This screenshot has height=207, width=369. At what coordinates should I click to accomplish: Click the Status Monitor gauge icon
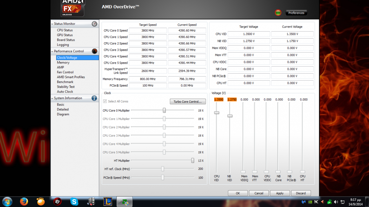click(94, 24)
